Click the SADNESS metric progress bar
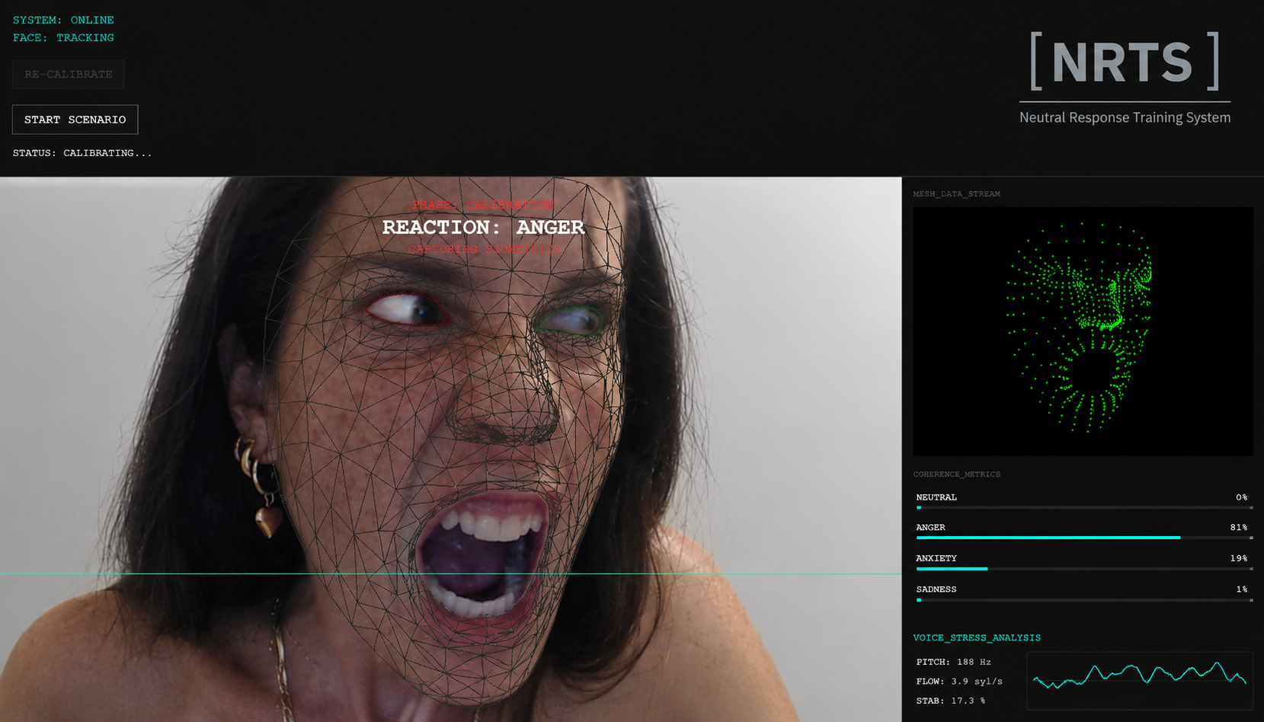This screenshot has width=1264, height=722. (x=1084, y=600)
